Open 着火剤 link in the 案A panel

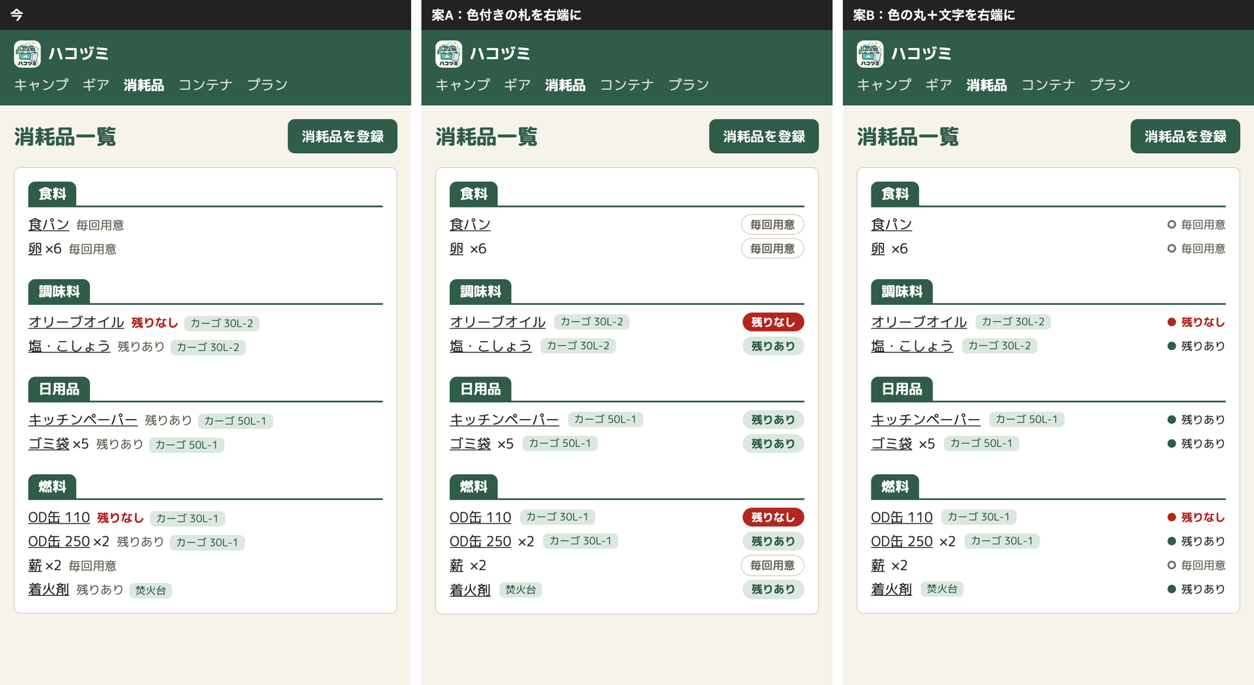(x=470, y=590)
